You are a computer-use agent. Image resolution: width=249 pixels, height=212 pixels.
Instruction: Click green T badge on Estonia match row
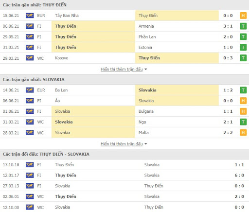243,47
